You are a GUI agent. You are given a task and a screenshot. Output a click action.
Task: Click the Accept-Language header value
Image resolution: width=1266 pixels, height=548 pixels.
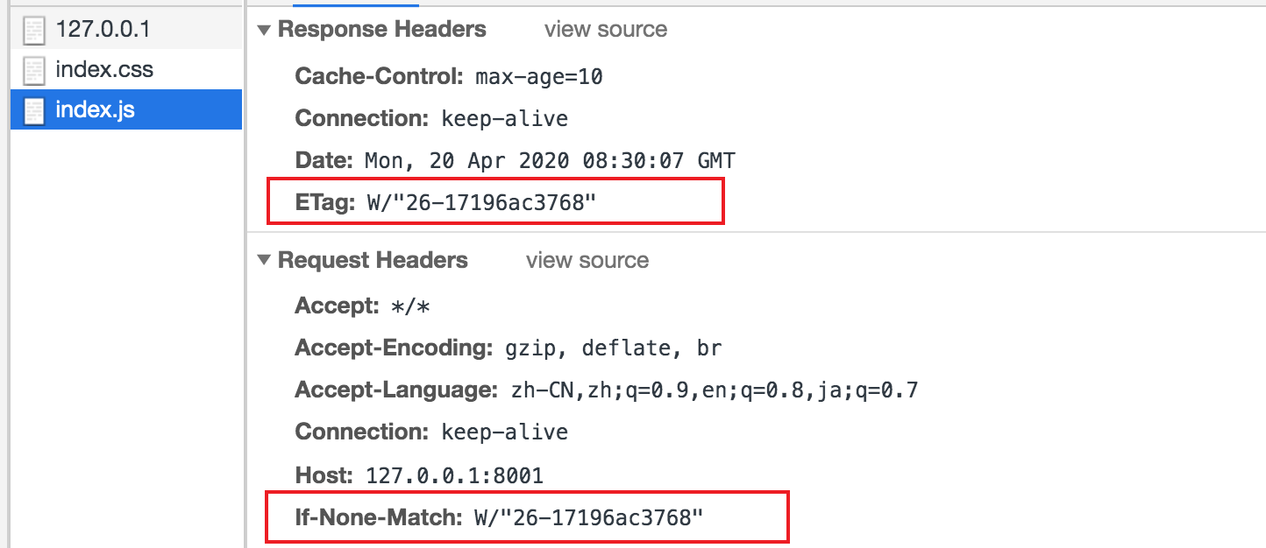tap(715, 390)
